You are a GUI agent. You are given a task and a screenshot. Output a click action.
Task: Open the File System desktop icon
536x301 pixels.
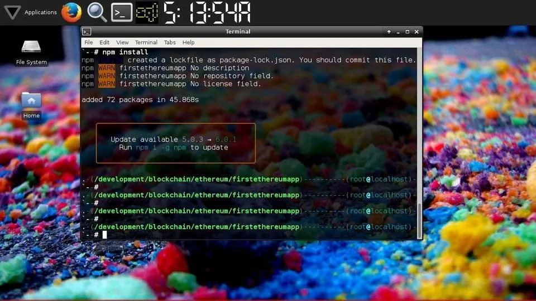pyautogui.click(x=31, y=52)
